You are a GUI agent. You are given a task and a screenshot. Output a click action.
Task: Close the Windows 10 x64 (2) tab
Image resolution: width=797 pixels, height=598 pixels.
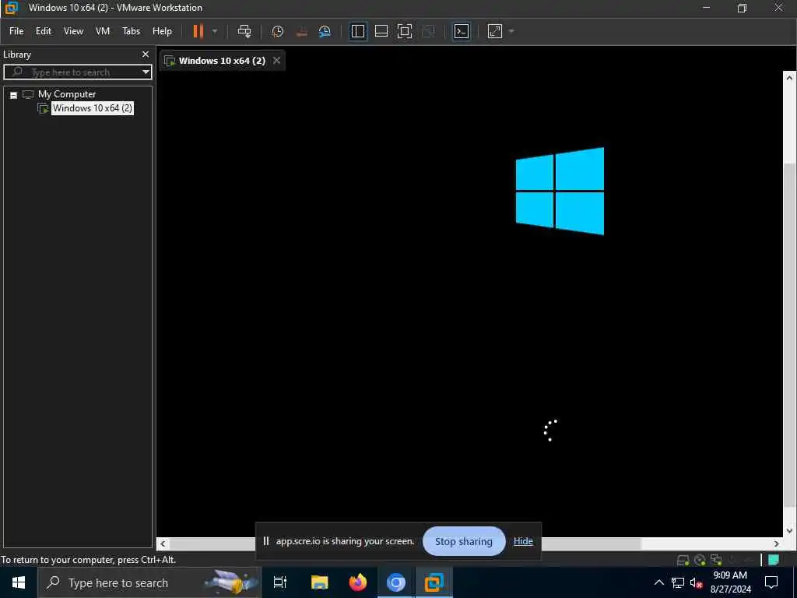[x=276, y=61]
